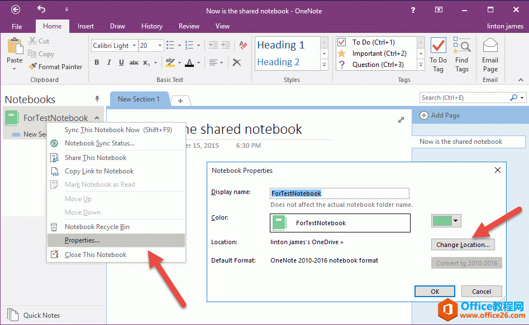529x325 pixels.
Task: Check the To Do (Ctrl+1) tag checkbox
Action: pyautogui.click(x=342, y=42)
